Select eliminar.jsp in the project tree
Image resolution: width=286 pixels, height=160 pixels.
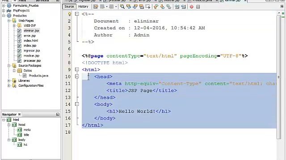point(31,31)
